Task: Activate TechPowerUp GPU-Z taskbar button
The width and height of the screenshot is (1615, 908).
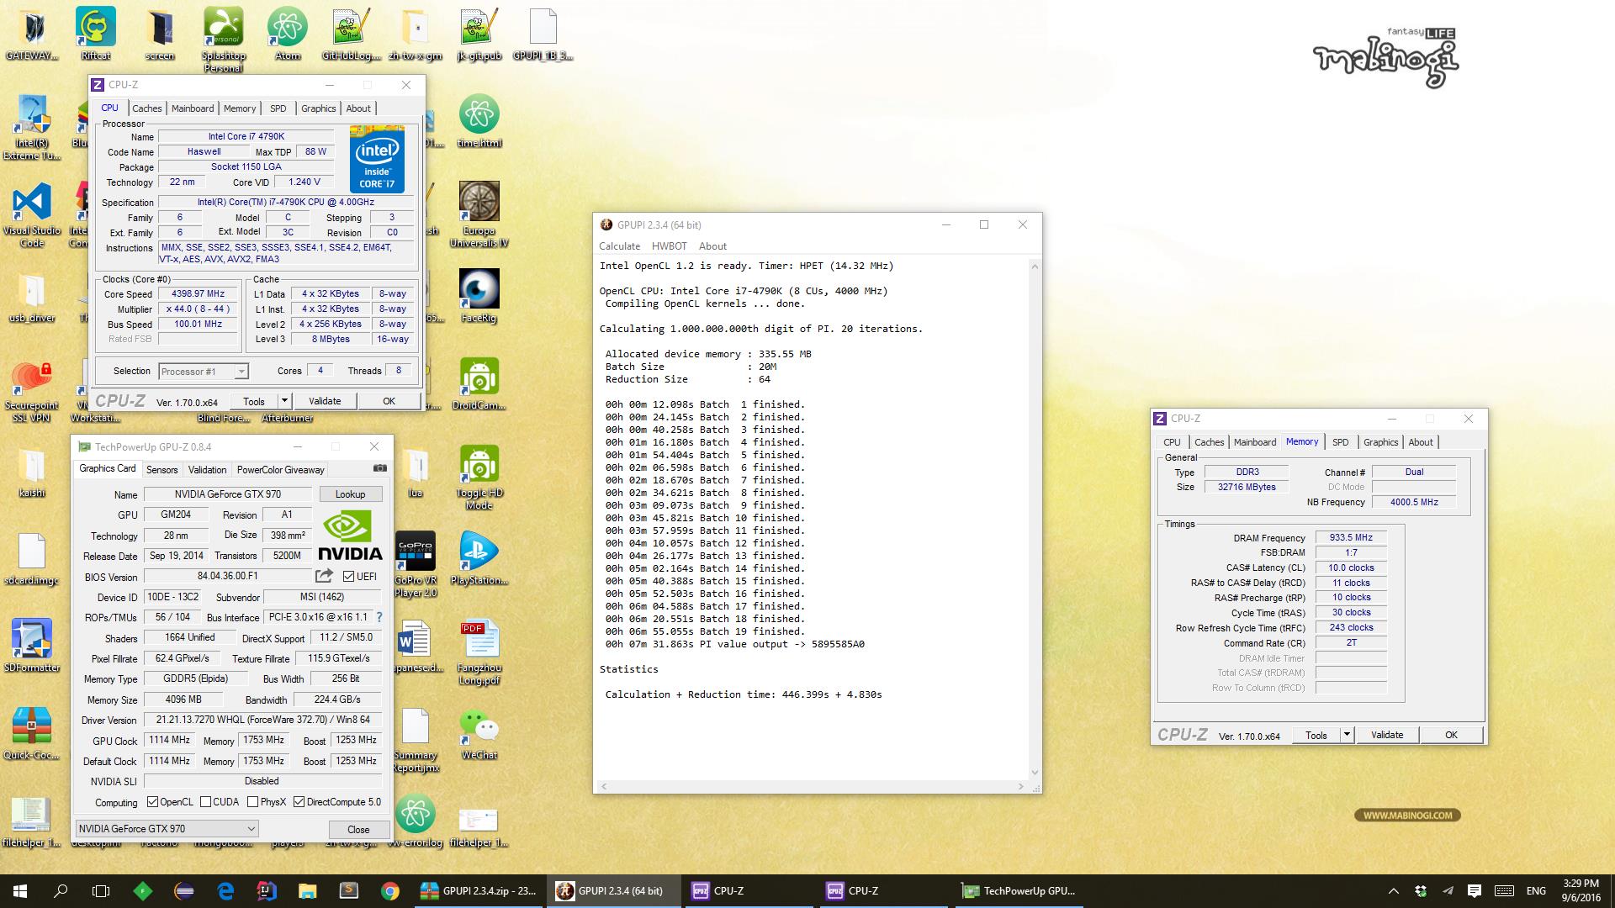Action: (1020, 891)
